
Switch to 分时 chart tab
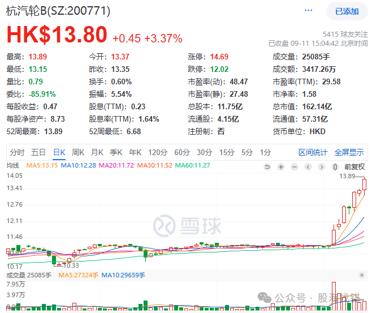pyautogui.click(x=17, y=152)
